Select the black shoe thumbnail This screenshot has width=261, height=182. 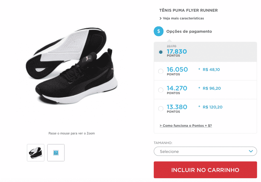tap(36, 153)
